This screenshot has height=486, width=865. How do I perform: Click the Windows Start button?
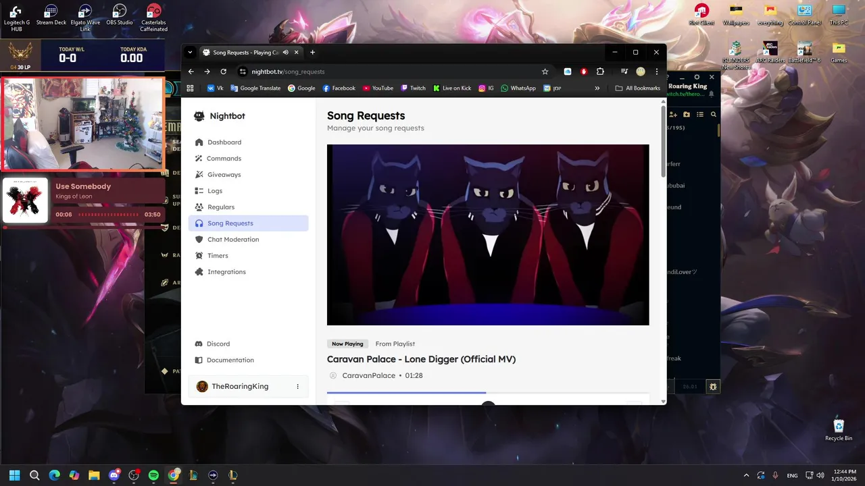click(15, 475)
